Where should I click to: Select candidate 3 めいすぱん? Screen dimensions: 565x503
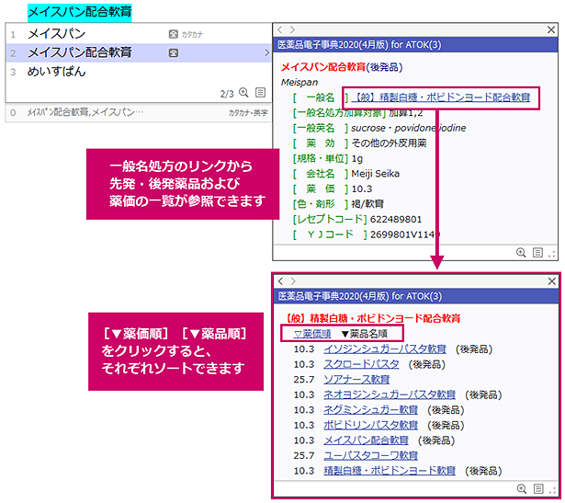point(139,72)
